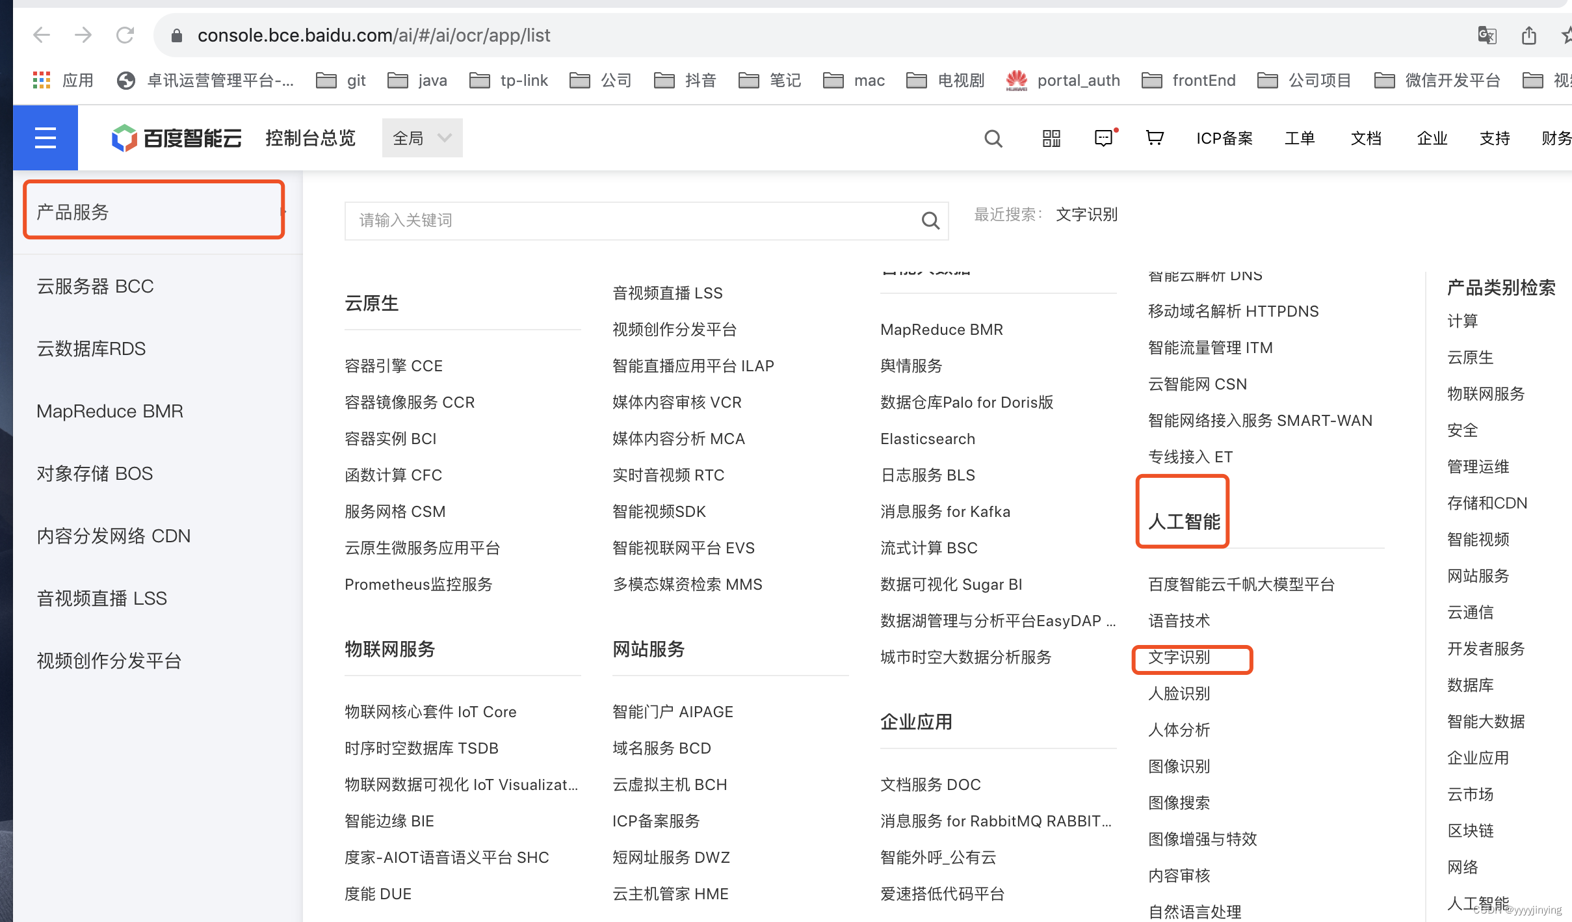Open Elasticsearch service link
Image resolution: width=1572 pixels, height=922 pixels.
[928, 439]
